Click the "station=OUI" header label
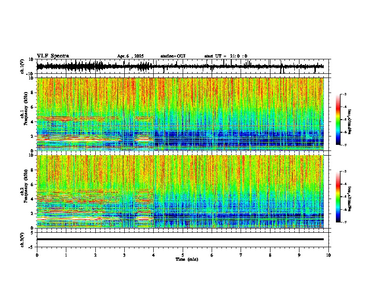 (173, 56)
